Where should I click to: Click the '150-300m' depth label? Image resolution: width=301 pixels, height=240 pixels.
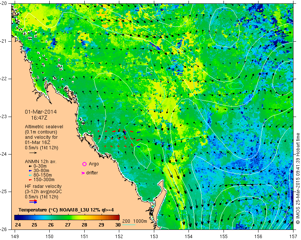pyautogui.click(x=44, y=180)
